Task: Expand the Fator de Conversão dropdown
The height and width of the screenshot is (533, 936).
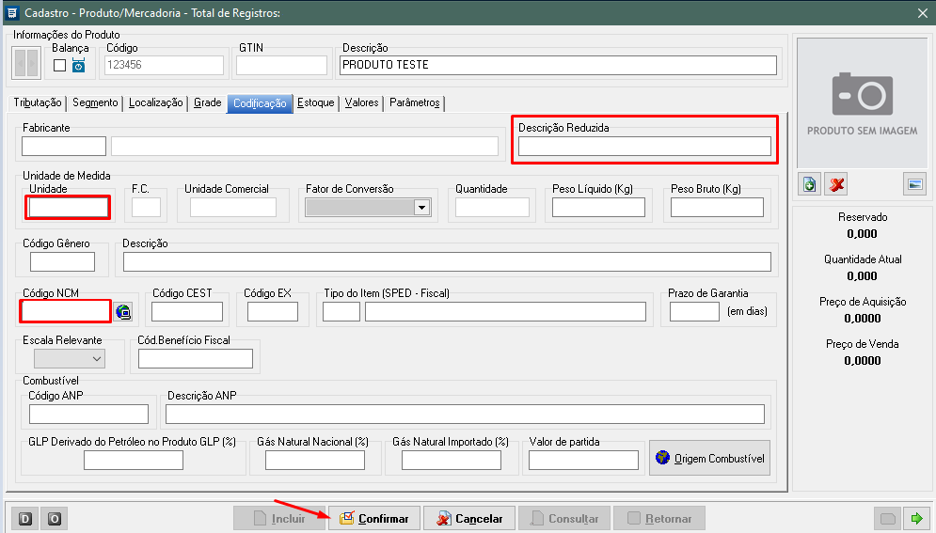Action: [420, 208]
